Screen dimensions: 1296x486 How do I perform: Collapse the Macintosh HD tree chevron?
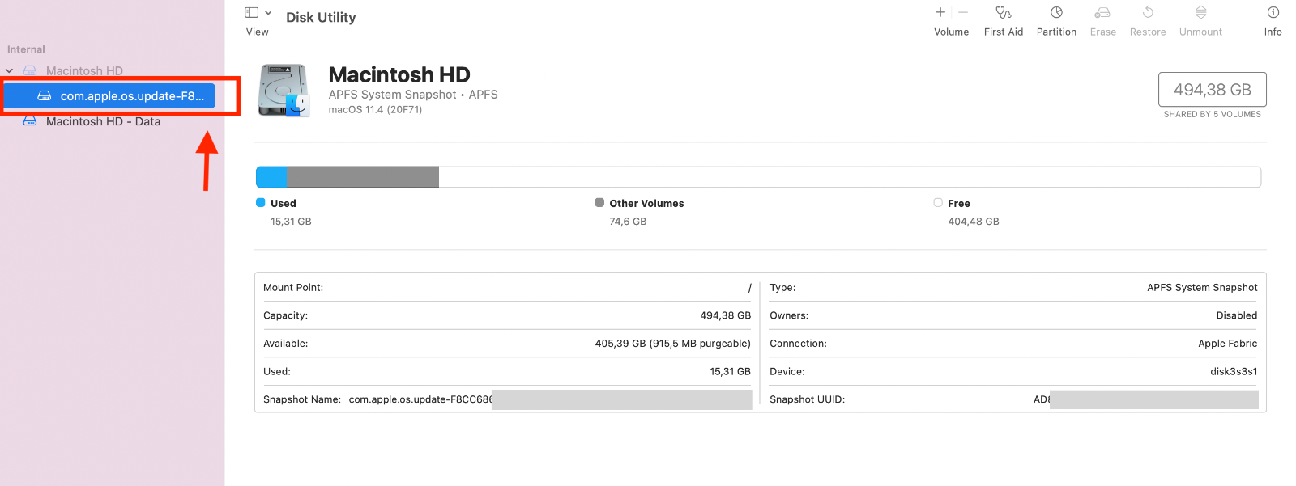coord(10,71)
